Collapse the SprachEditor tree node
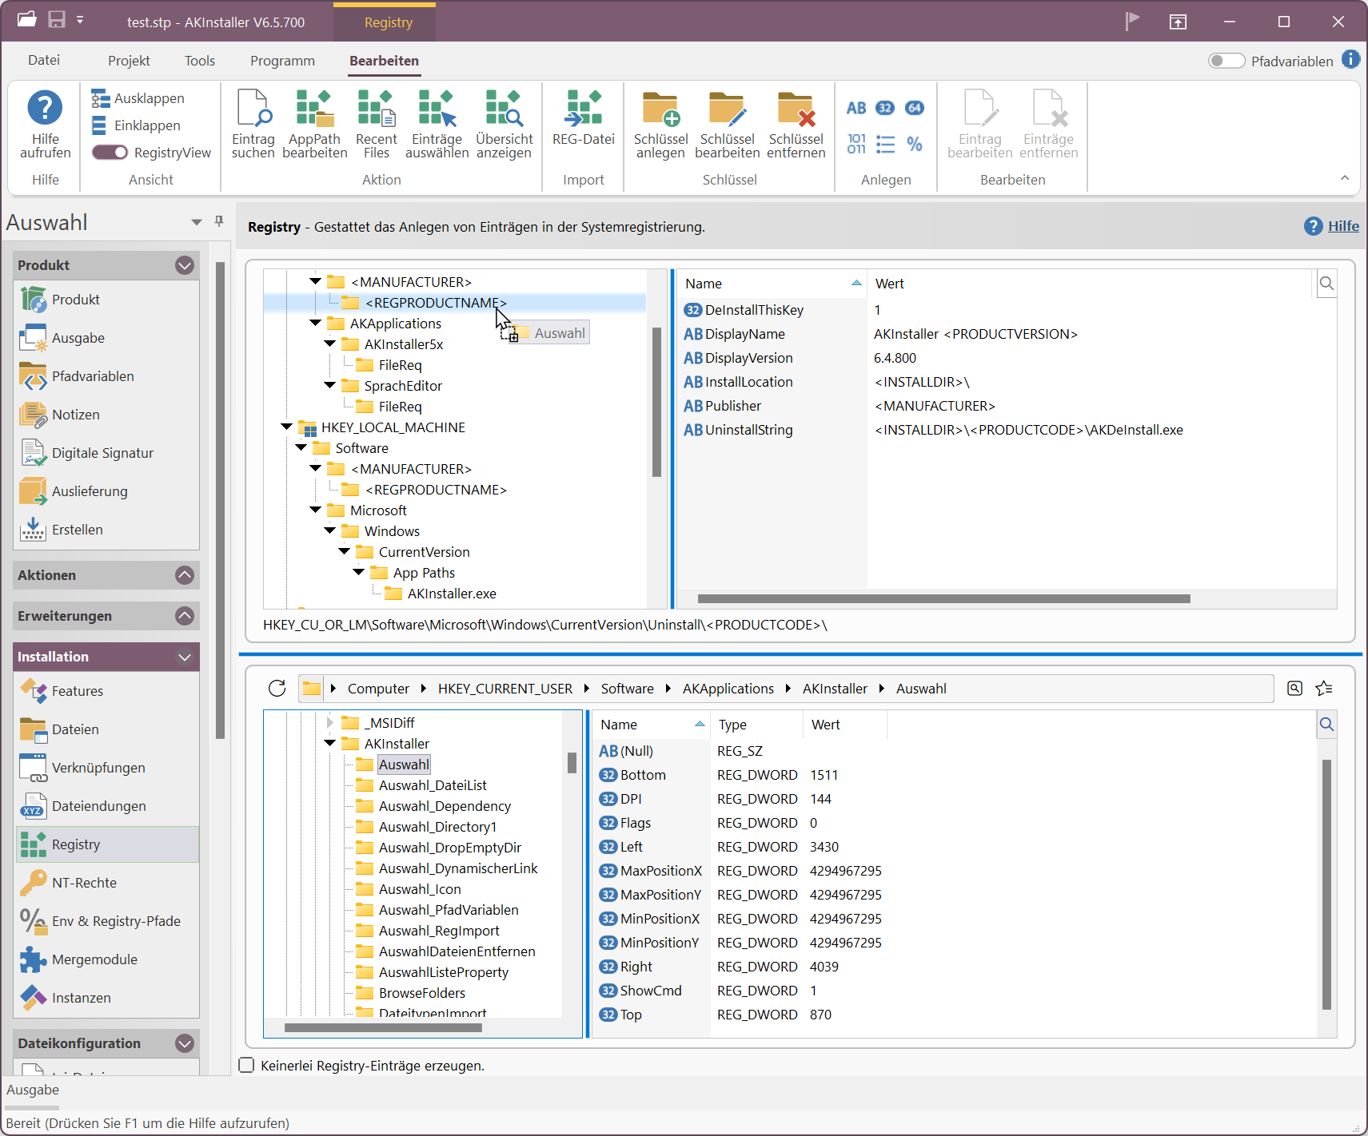The height and width of the screenshot is (1136, 1368). pyautogui.click(x=330, y=386)
